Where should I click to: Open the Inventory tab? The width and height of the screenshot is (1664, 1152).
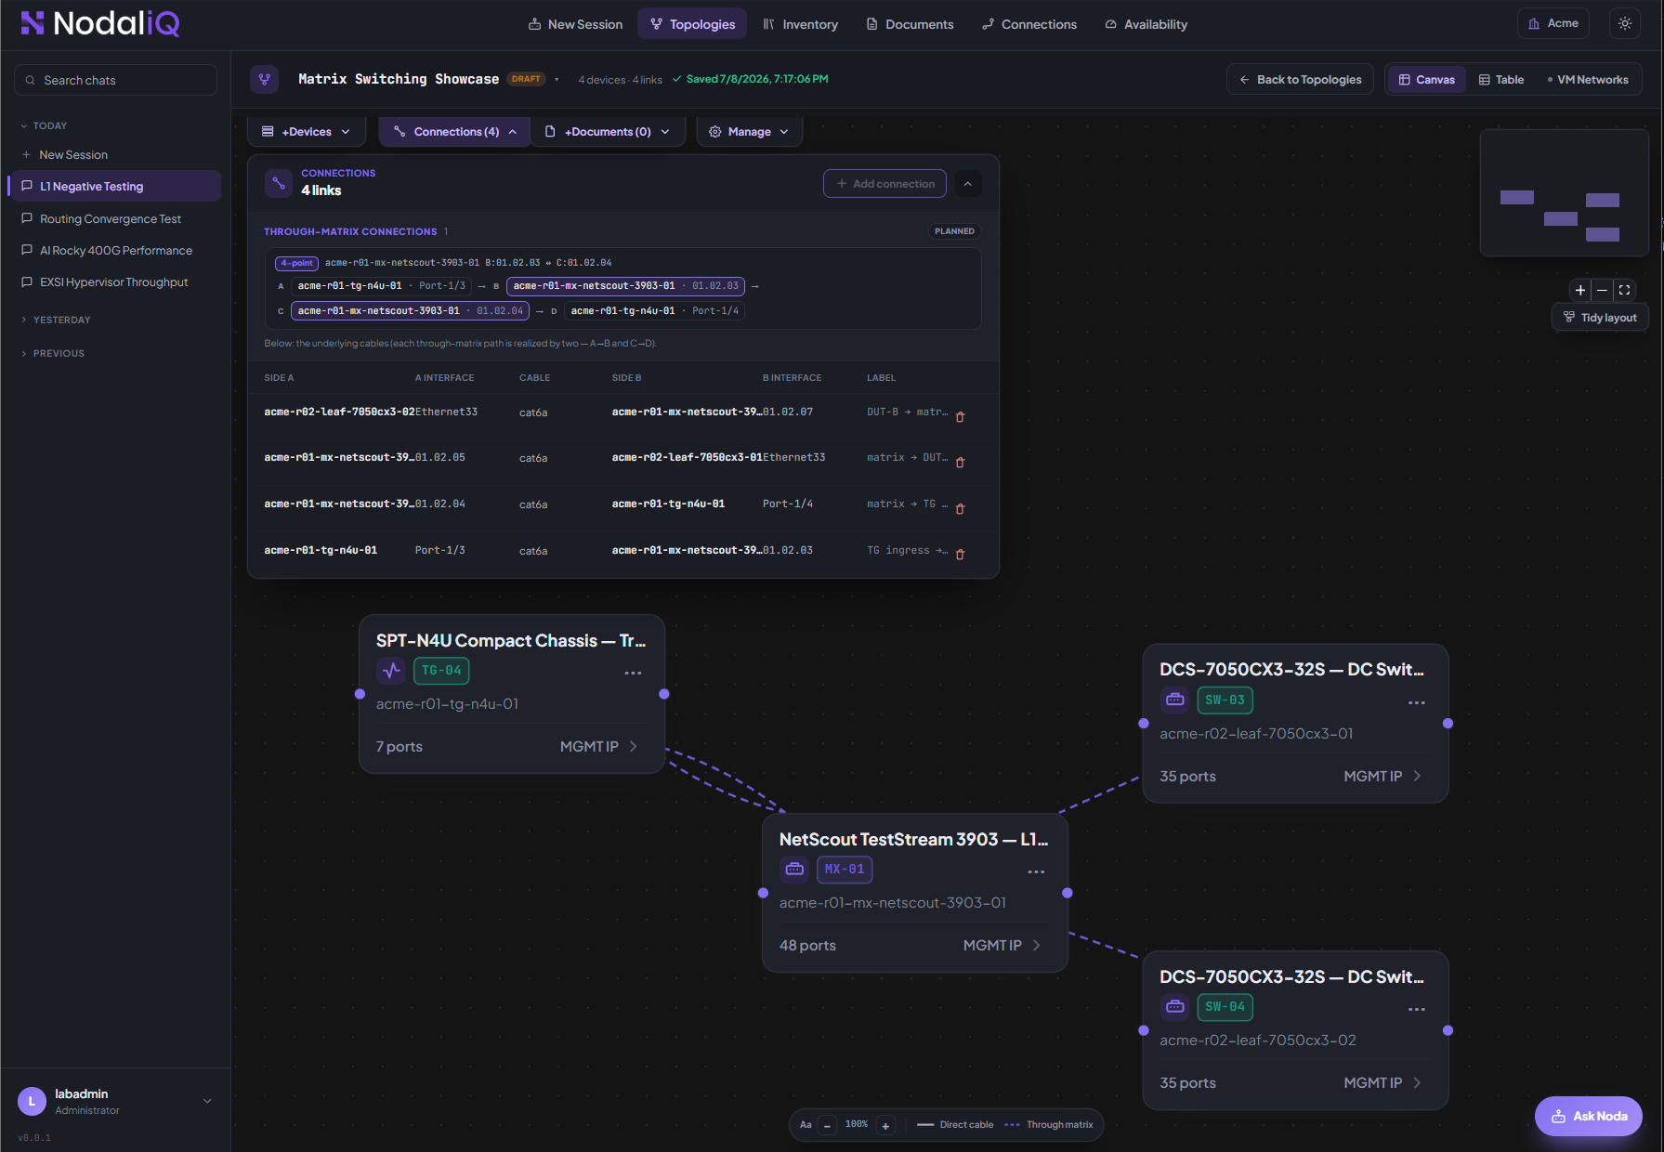(801, 24)
